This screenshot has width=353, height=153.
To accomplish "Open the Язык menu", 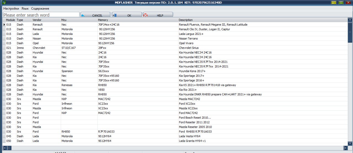I will coord(25,9).
